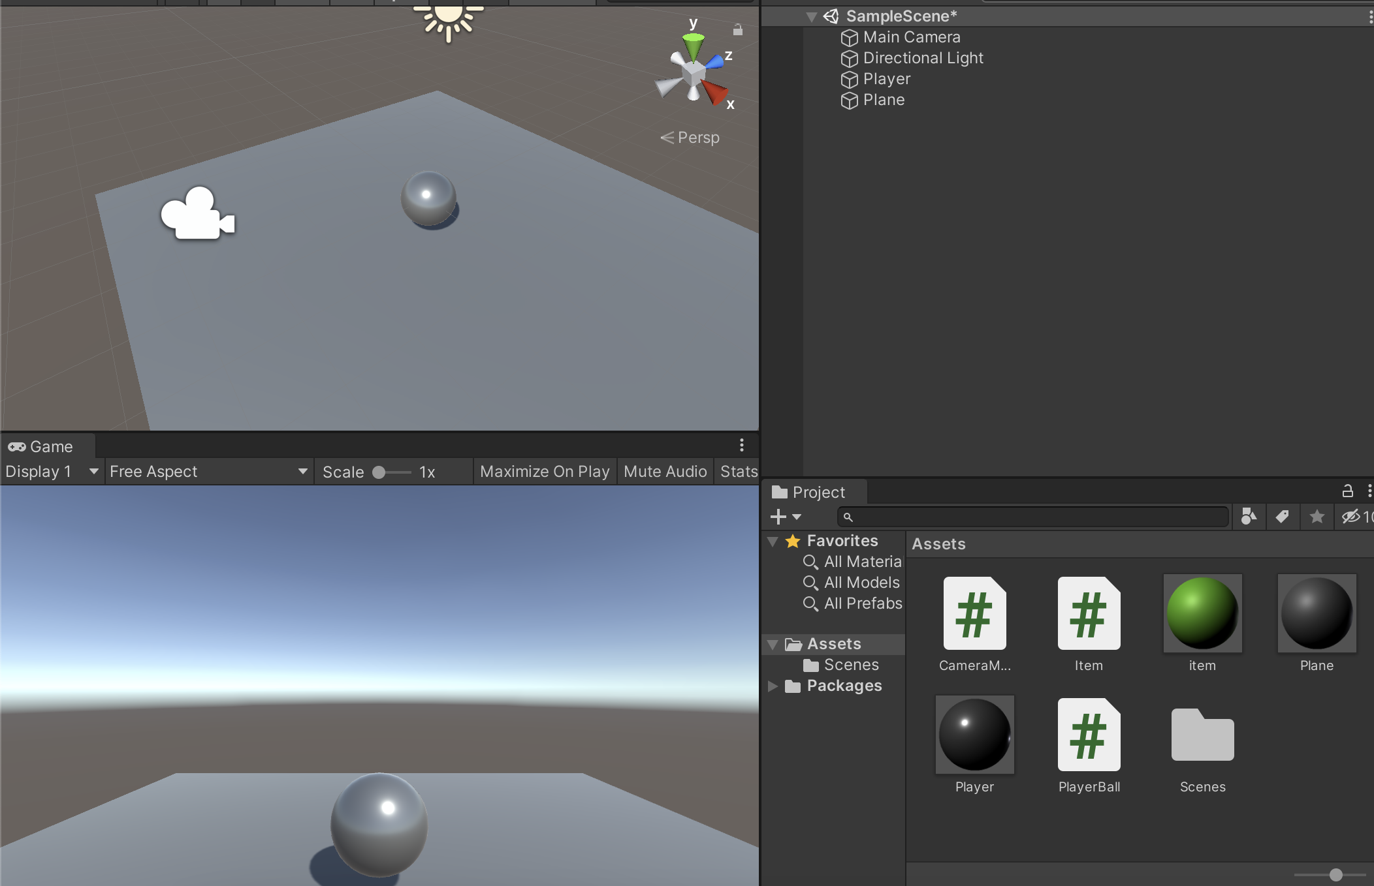Click the Game view Scale slider
This screenshot has width=1374, height=886.
[391, 472]
